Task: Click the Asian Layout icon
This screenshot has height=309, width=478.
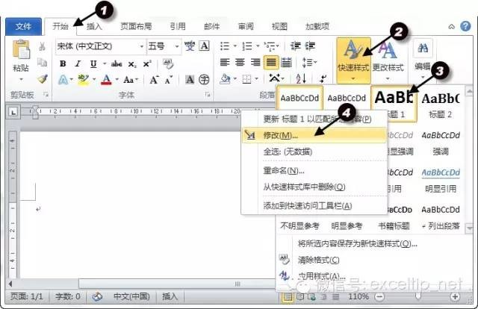Action: (x=274, y=78)
